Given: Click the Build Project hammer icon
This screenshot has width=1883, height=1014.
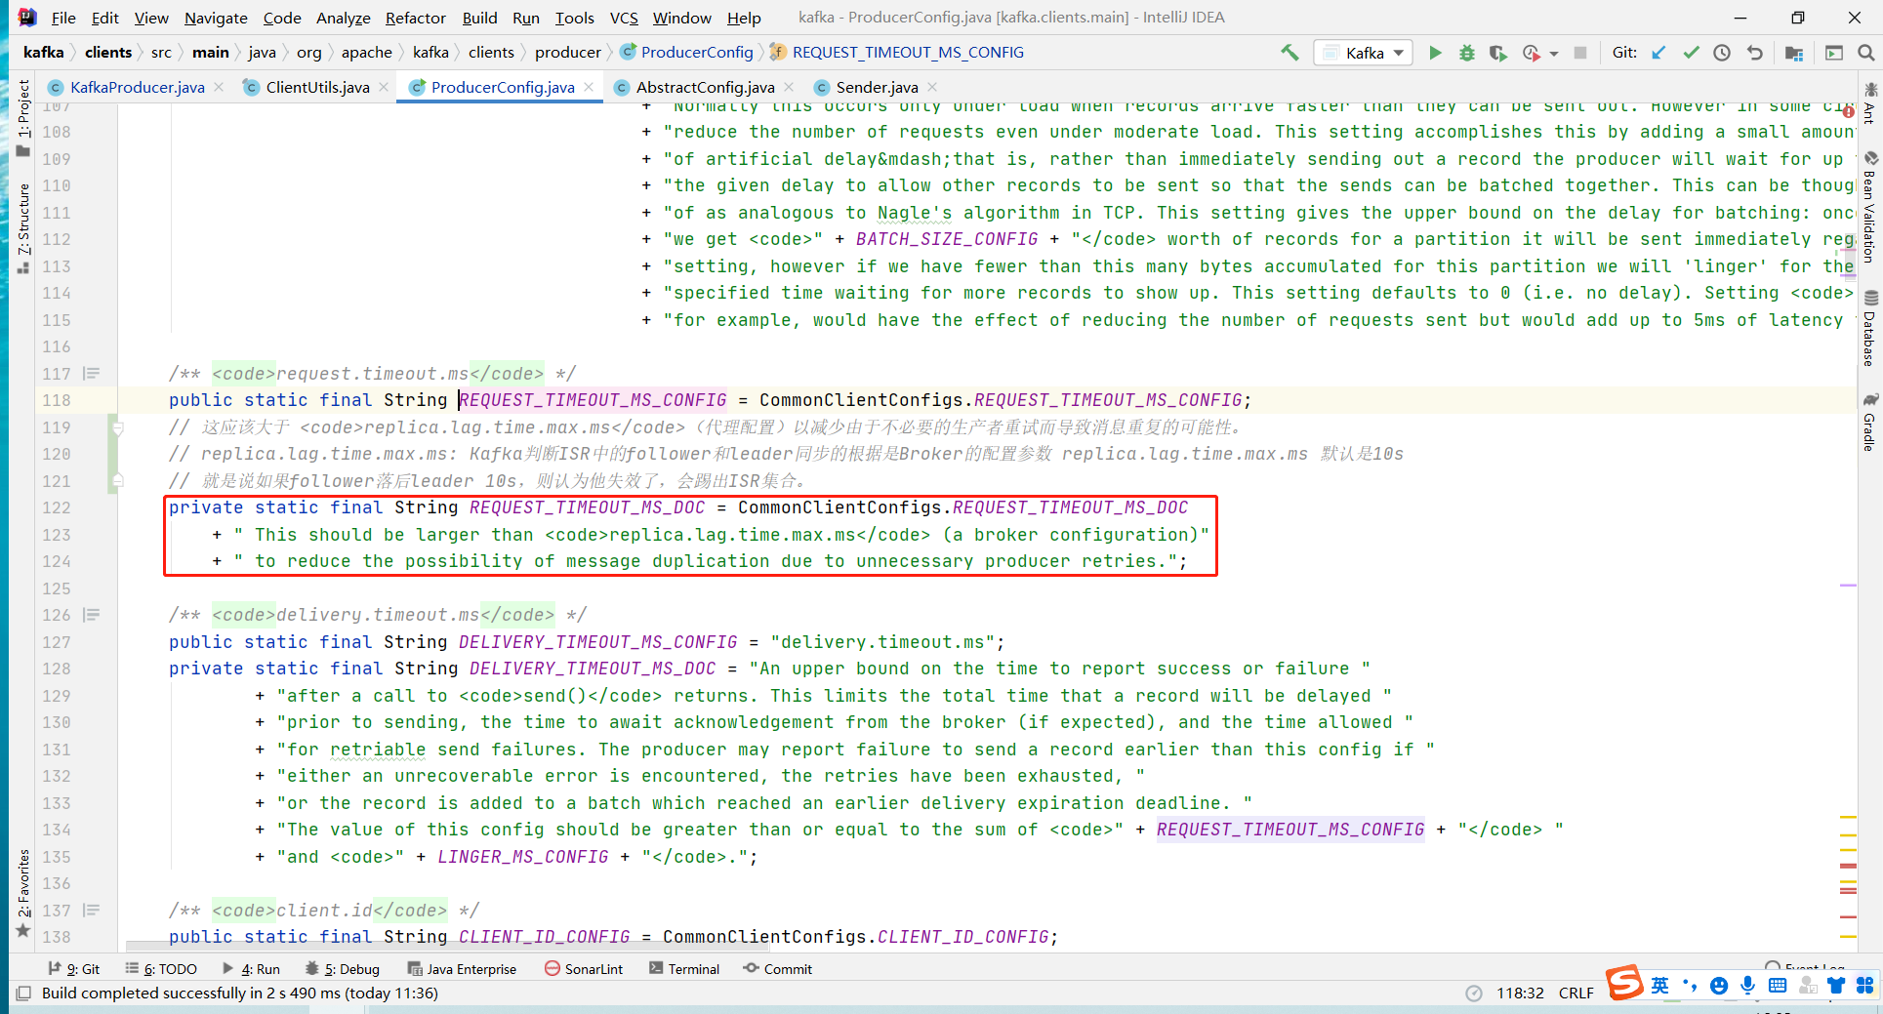Looking at the screenshot, I should 1289,53.
